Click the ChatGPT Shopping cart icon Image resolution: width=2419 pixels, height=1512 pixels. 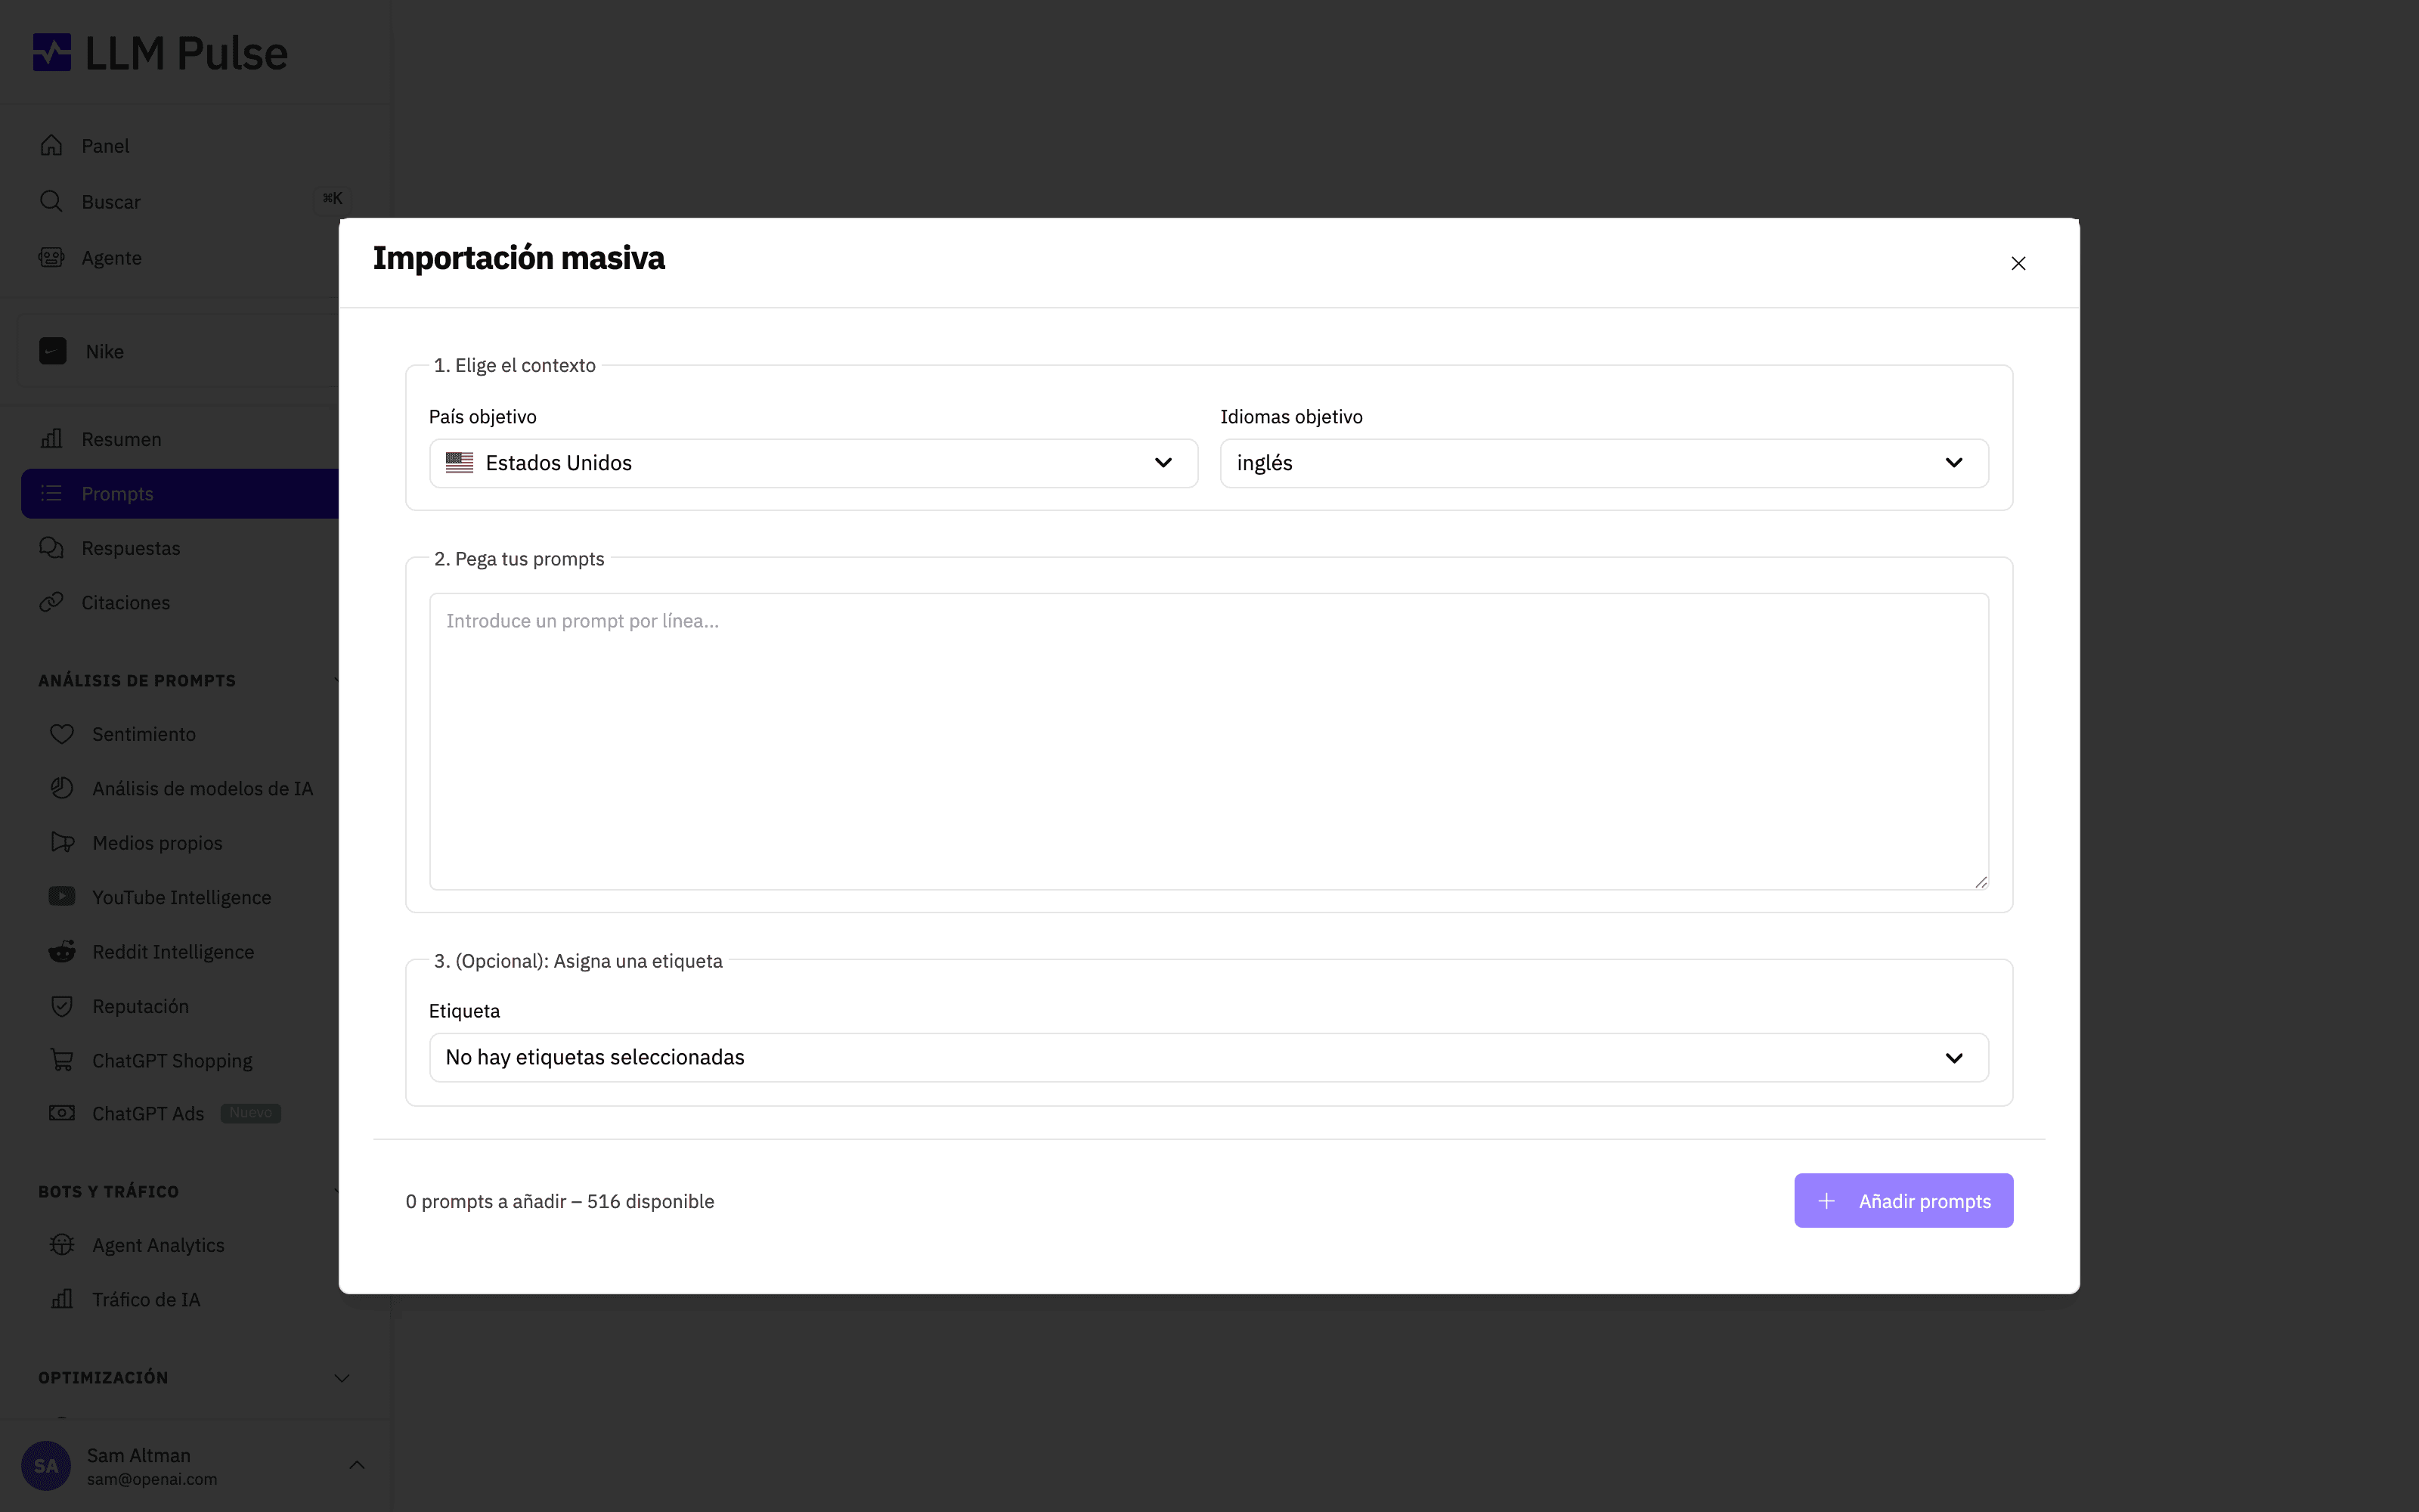tap(62, 1060)
